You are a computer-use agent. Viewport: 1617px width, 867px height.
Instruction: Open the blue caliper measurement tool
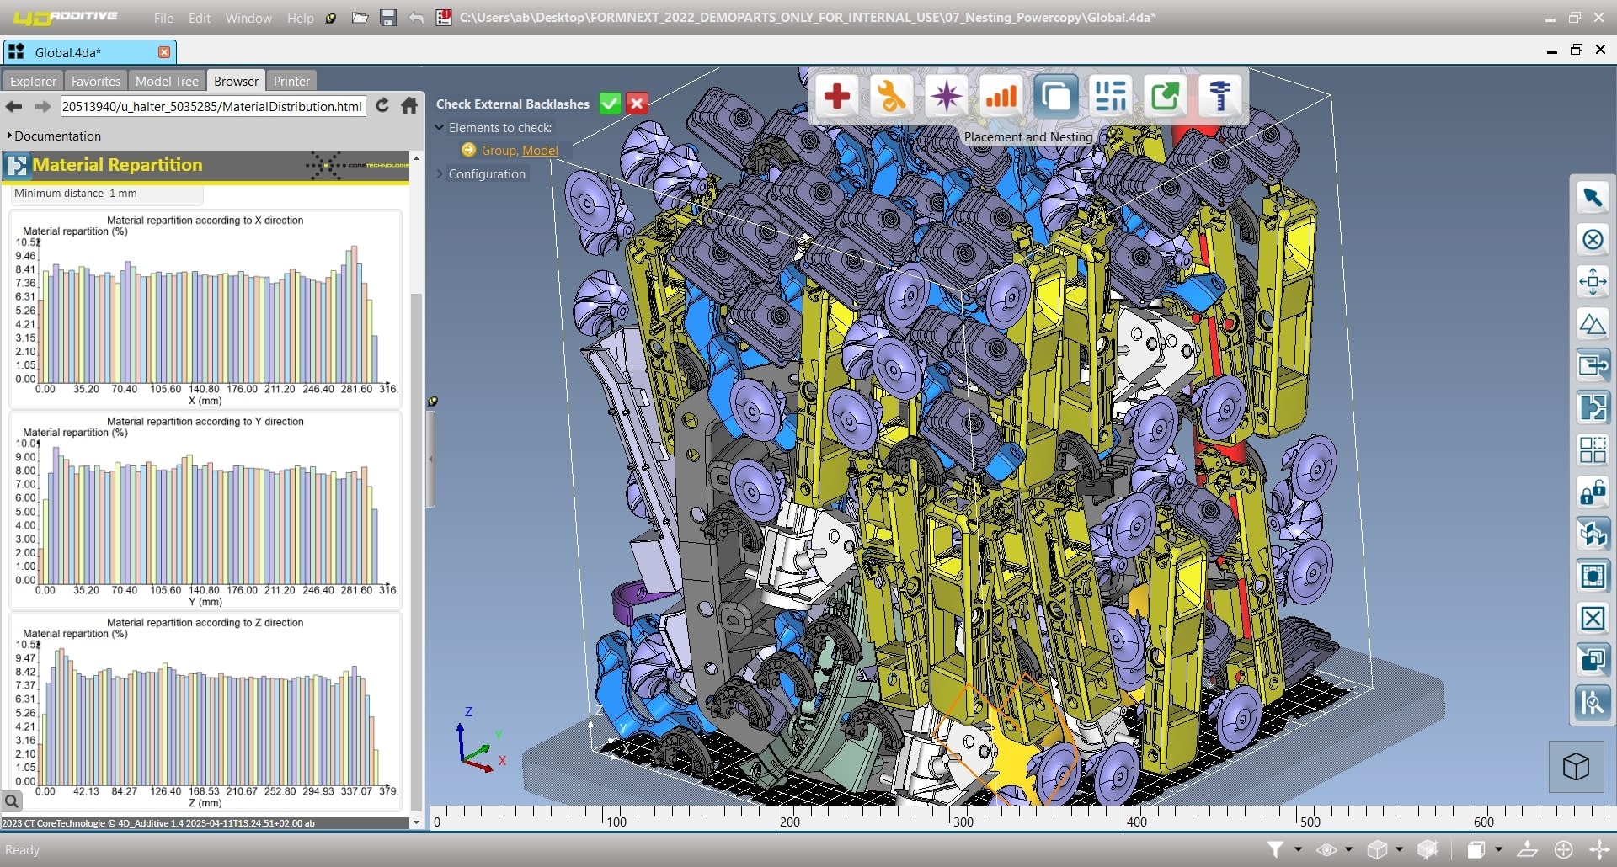click(1219, 97)
